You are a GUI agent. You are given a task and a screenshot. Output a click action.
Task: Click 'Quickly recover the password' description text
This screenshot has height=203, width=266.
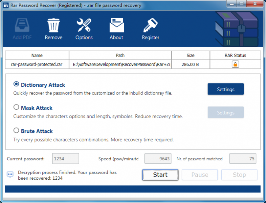click(x=93, y=93)
